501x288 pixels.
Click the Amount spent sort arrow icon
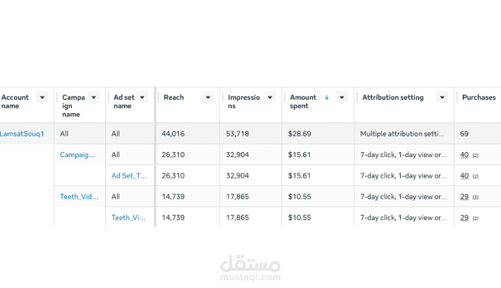[x=327, y=97]
